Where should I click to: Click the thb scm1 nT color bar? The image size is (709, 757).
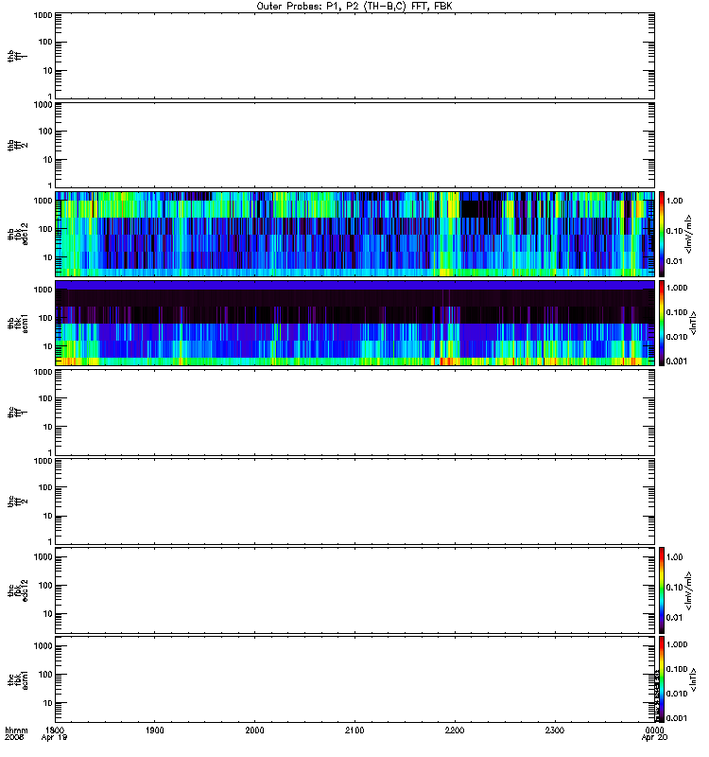pos(662,323)
